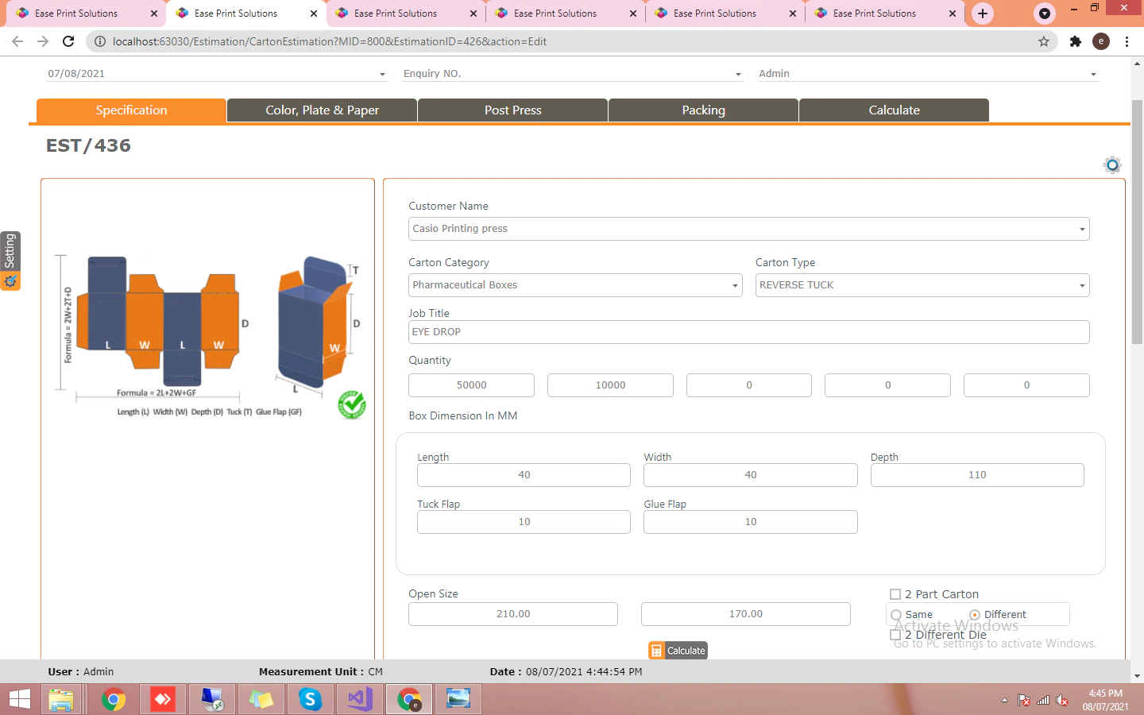Click the green approved checkmark badge
Image resolution: width=1144 pixels, height=715 pixels.
351,404
